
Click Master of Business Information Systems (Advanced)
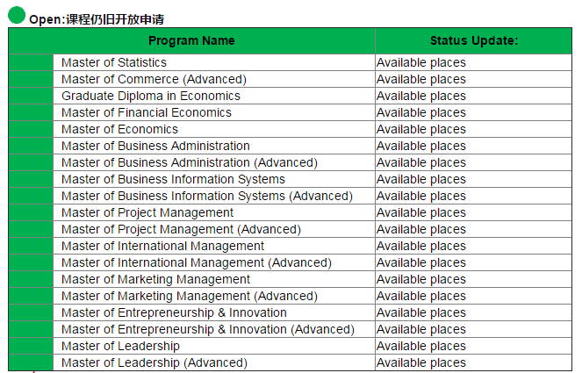coord(207,196)
